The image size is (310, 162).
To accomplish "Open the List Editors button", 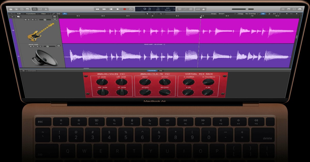I will pyautogui.click(x=283, y=9).
